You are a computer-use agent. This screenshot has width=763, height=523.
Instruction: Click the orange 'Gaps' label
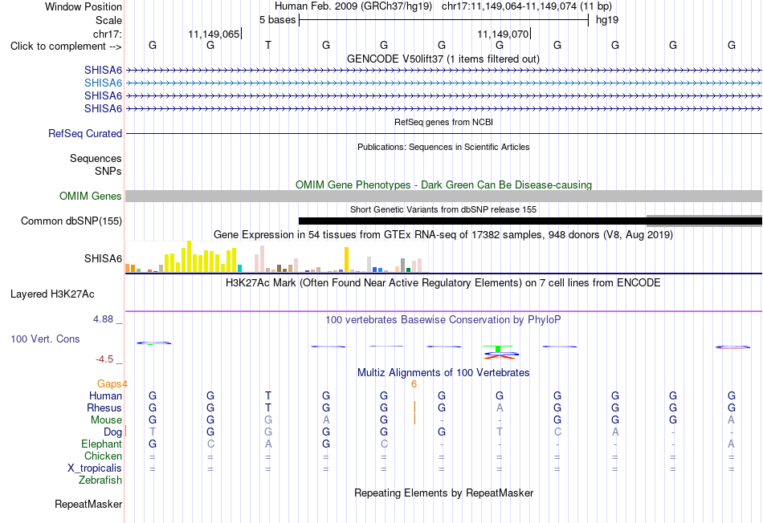[x=108, y=384]
